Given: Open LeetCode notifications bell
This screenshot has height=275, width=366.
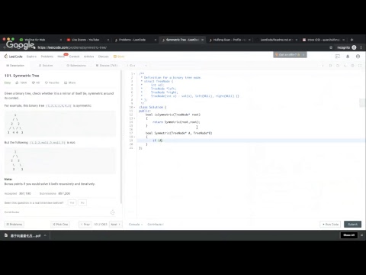Looking at the screenshot, I should (x=348, y=57).
